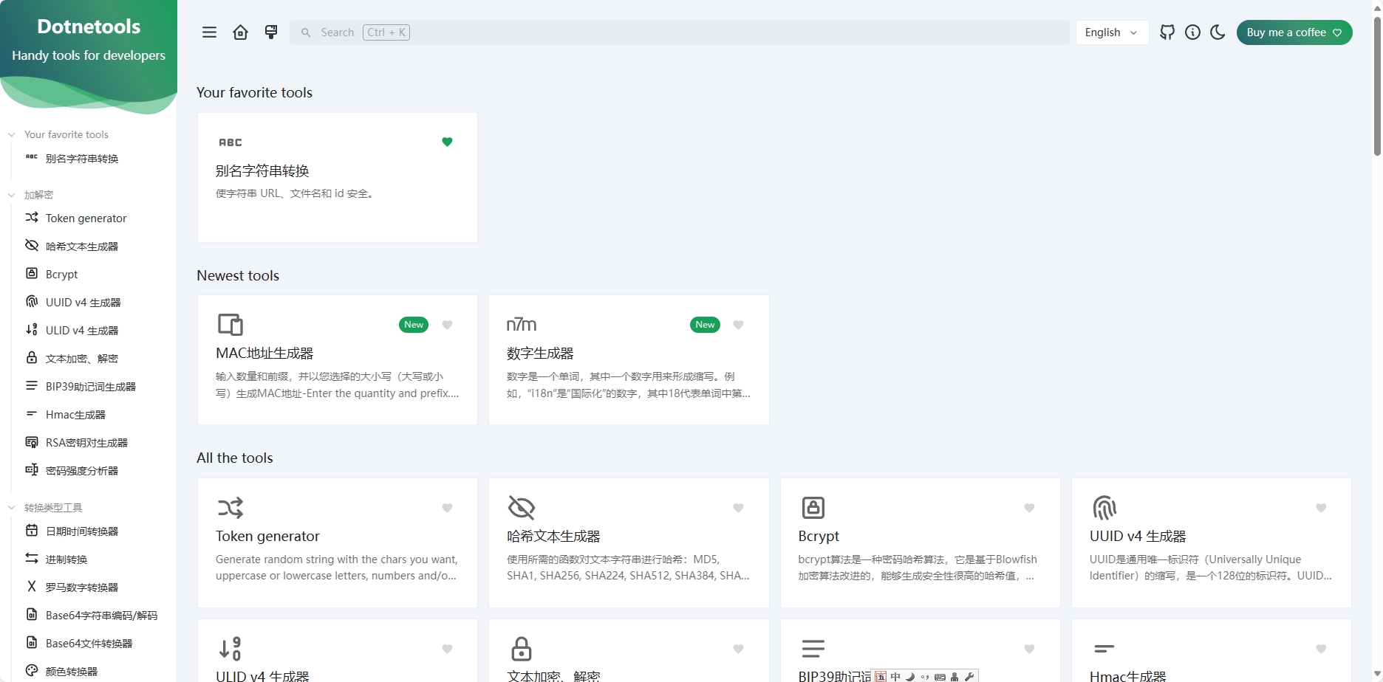Open the MAC地址生成器 card title
Screen dimensions: 1383x682
pyautogui.click(x=264, y=354)
